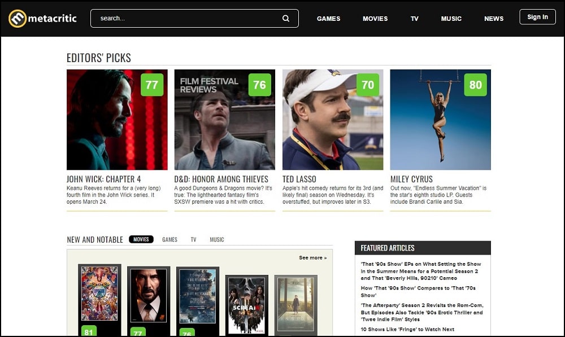Click the 77 score badge on John Wick

point(151,85)
